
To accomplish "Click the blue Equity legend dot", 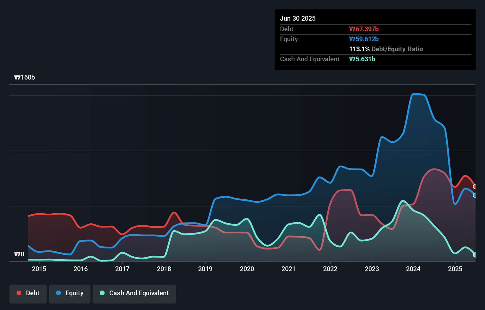I will click(x=58, y=293).
